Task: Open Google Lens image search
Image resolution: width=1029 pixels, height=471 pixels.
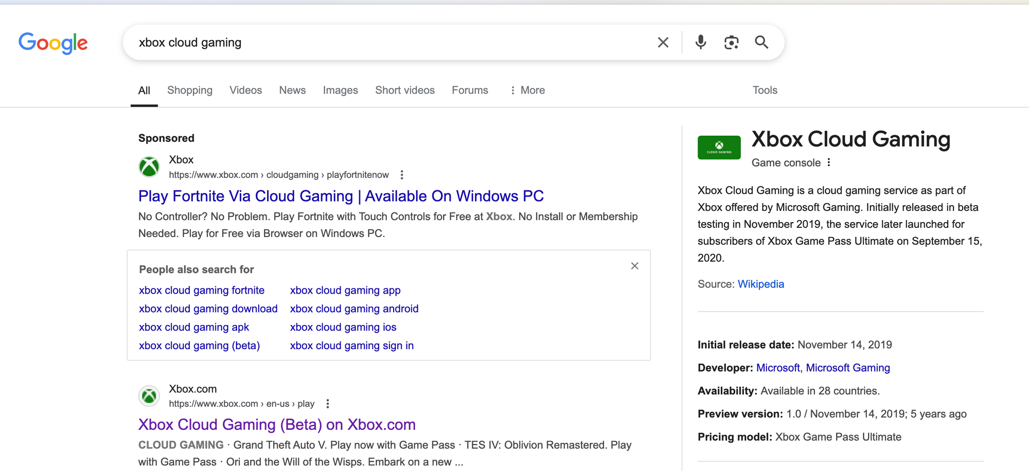Action: (731, 42)
